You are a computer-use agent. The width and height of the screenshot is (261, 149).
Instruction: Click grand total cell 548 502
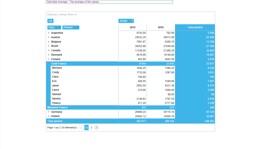coord(210,121)
